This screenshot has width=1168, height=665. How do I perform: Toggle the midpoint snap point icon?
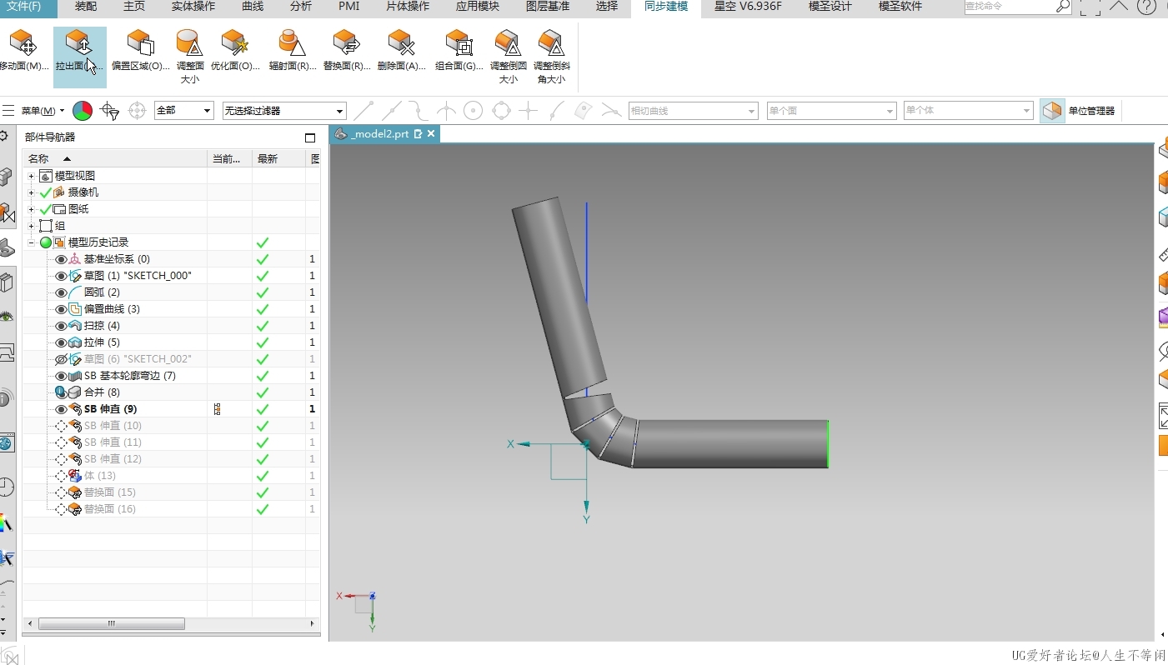point(392,111)
